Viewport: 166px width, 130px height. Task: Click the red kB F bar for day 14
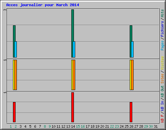(x=73, y=107)
